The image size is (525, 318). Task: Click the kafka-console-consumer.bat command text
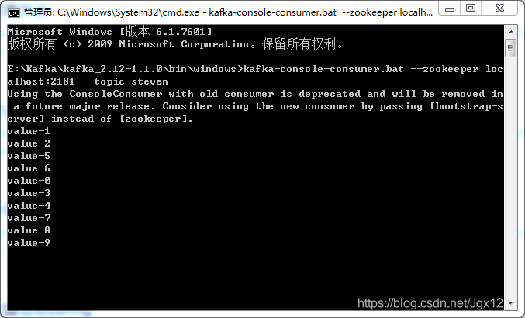(323, 69)
